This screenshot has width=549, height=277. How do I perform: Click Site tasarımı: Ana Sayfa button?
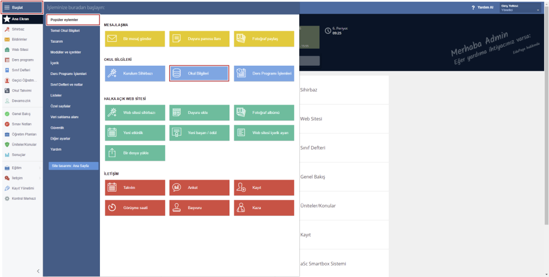pyautogui.click(x=74, y=166)
